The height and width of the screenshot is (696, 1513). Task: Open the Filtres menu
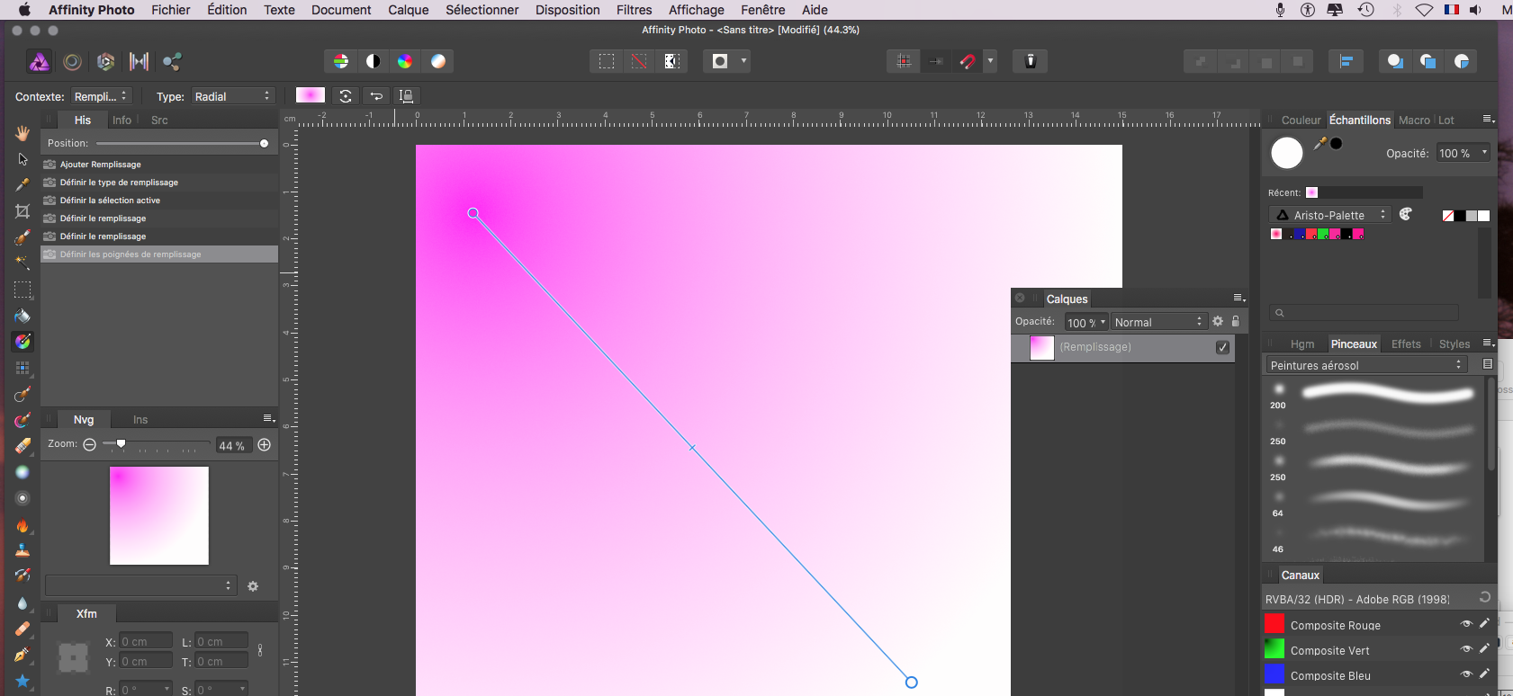click(634, 10)
